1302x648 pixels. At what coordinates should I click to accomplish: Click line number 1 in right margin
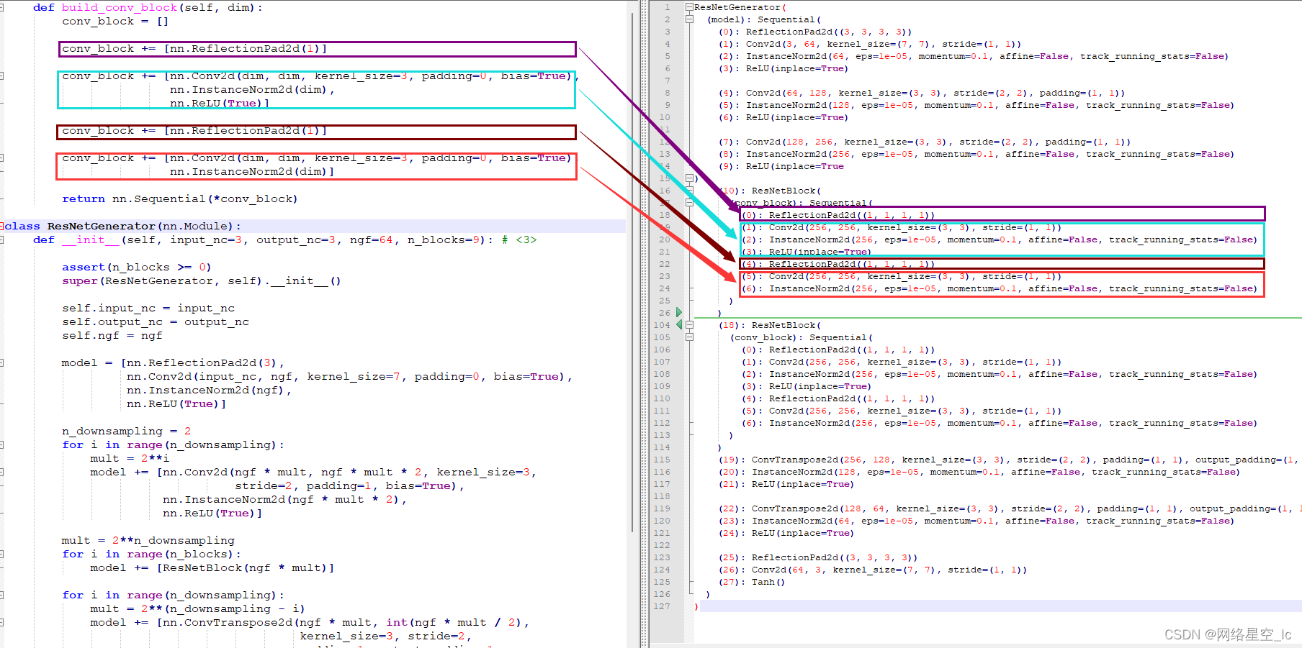click(668, 7)
